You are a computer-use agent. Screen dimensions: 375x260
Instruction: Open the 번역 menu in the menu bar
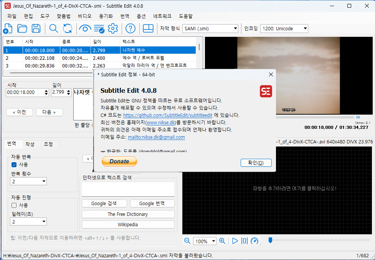pos(125,16)
